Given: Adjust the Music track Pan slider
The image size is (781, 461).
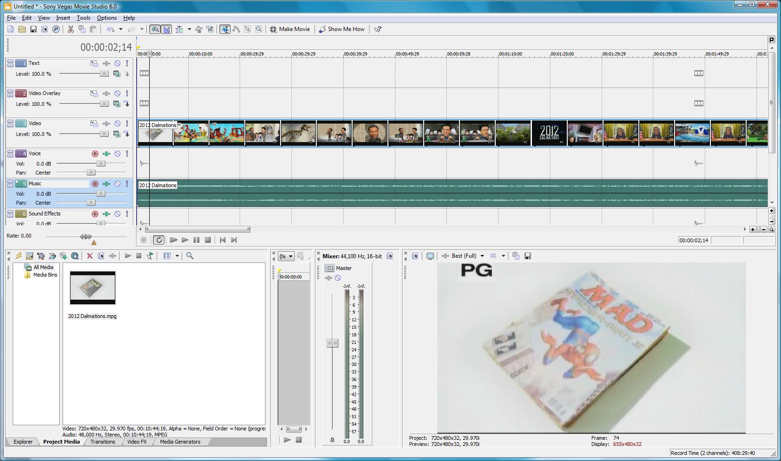Looking at the screenshot, I should point(91,203).
